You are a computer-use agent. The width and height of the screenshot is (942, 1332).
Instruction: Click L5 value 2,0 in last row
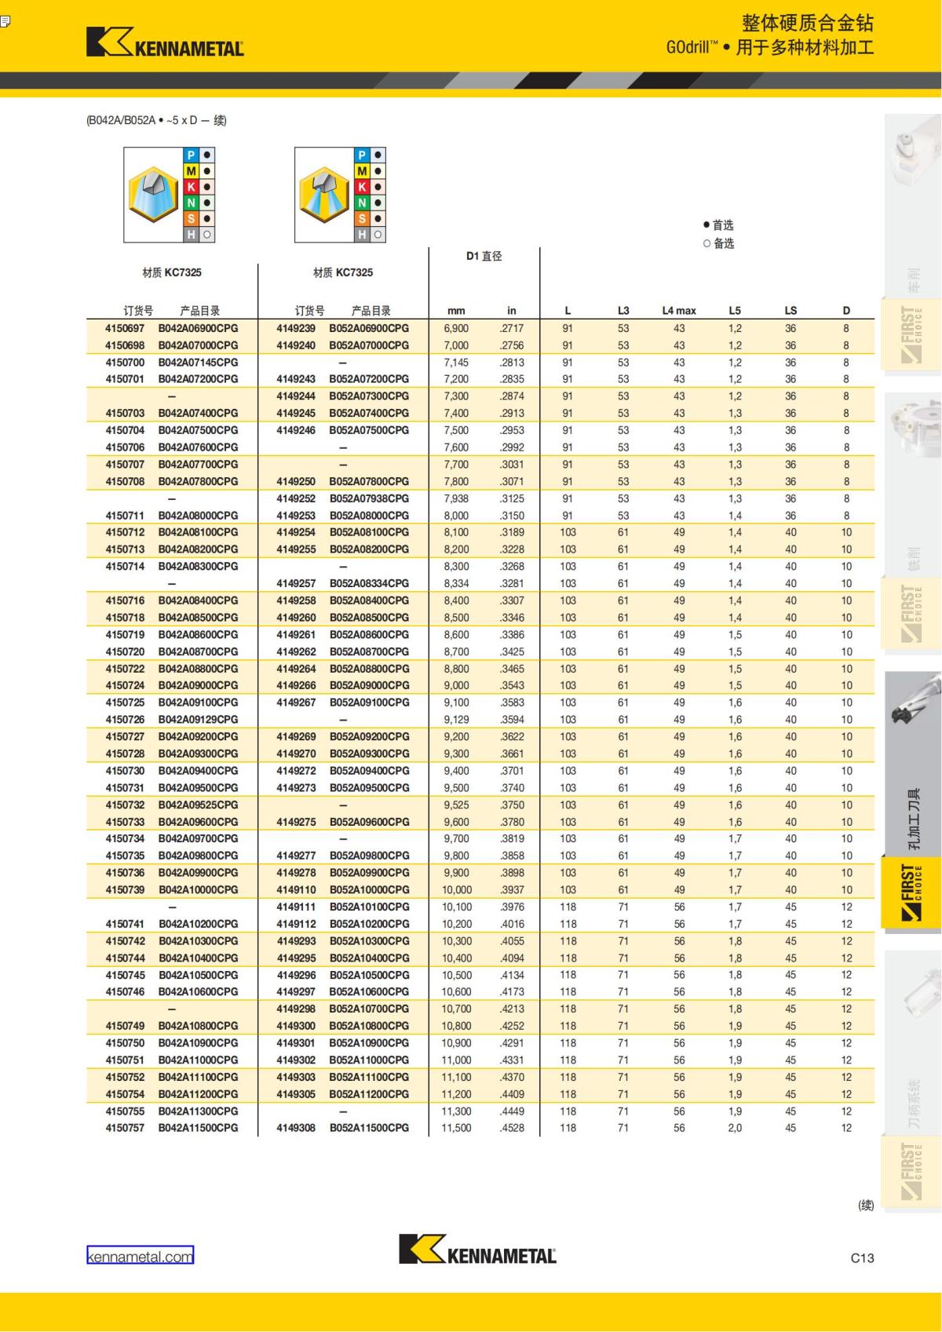click(735, 1128)
